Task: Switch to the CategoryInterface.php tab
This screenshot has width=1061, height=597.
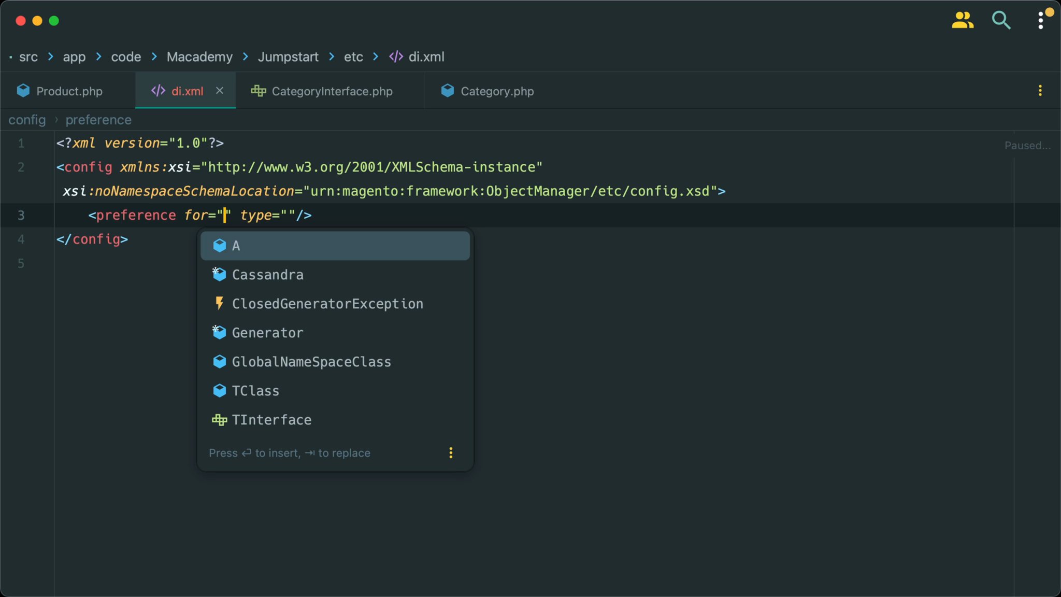Action: click(x=332, y=91)
